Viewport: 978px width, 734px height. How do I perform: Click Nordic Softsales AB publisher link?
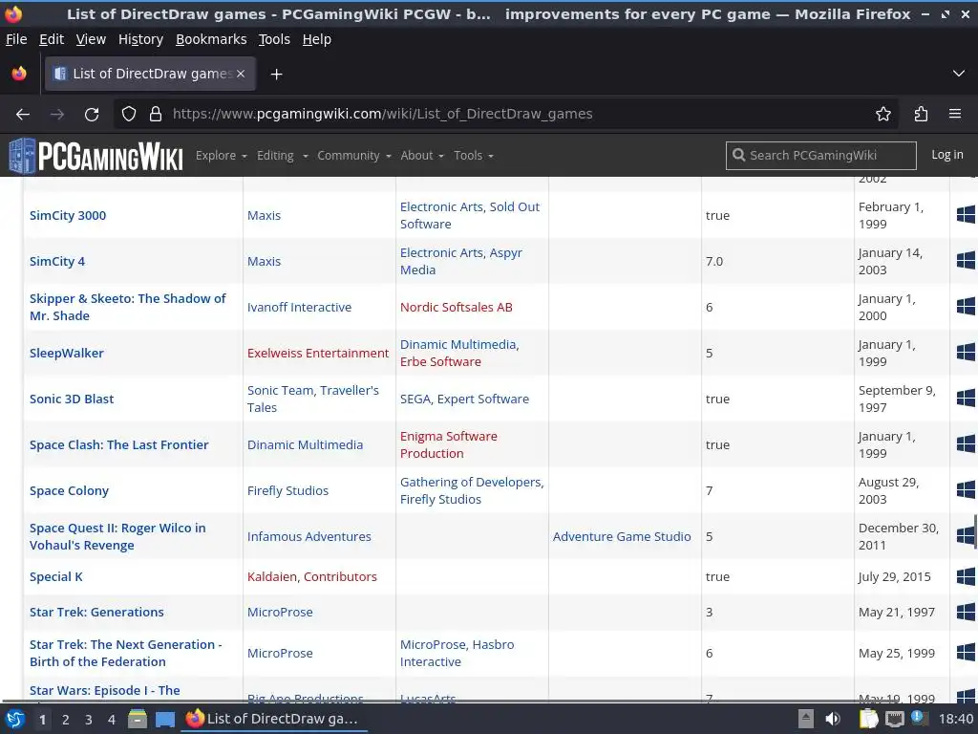pos(456,307)
